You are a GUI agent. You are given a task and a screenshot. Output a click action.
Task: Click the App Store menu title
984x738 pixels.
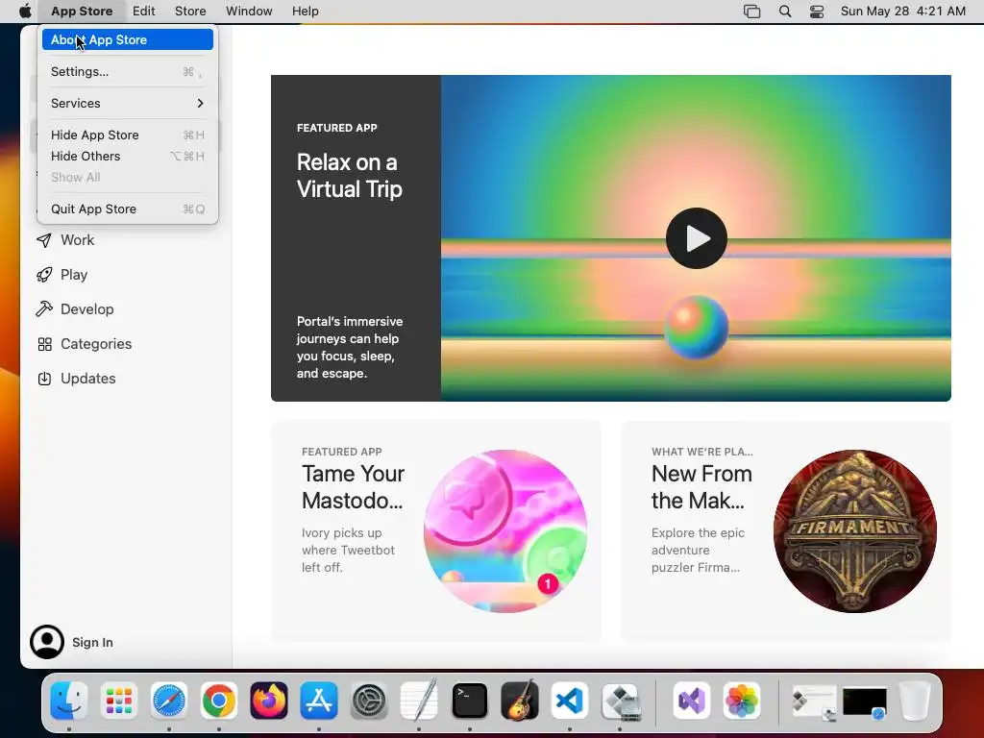pos(82,12)
